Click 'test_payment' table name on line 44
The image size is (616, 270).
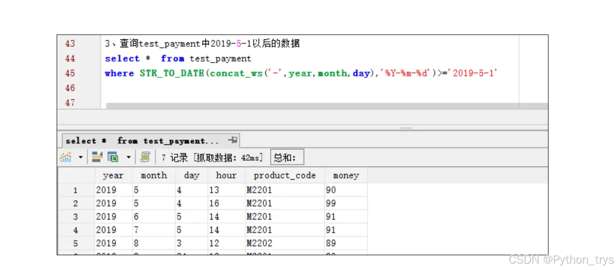coord(220,59)
